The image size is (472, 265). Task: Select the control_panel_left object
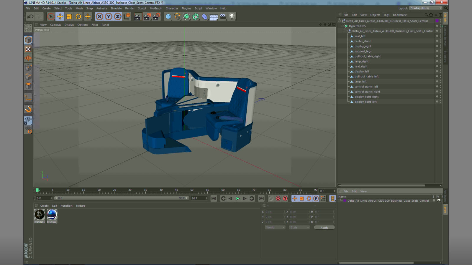[366, 87]
